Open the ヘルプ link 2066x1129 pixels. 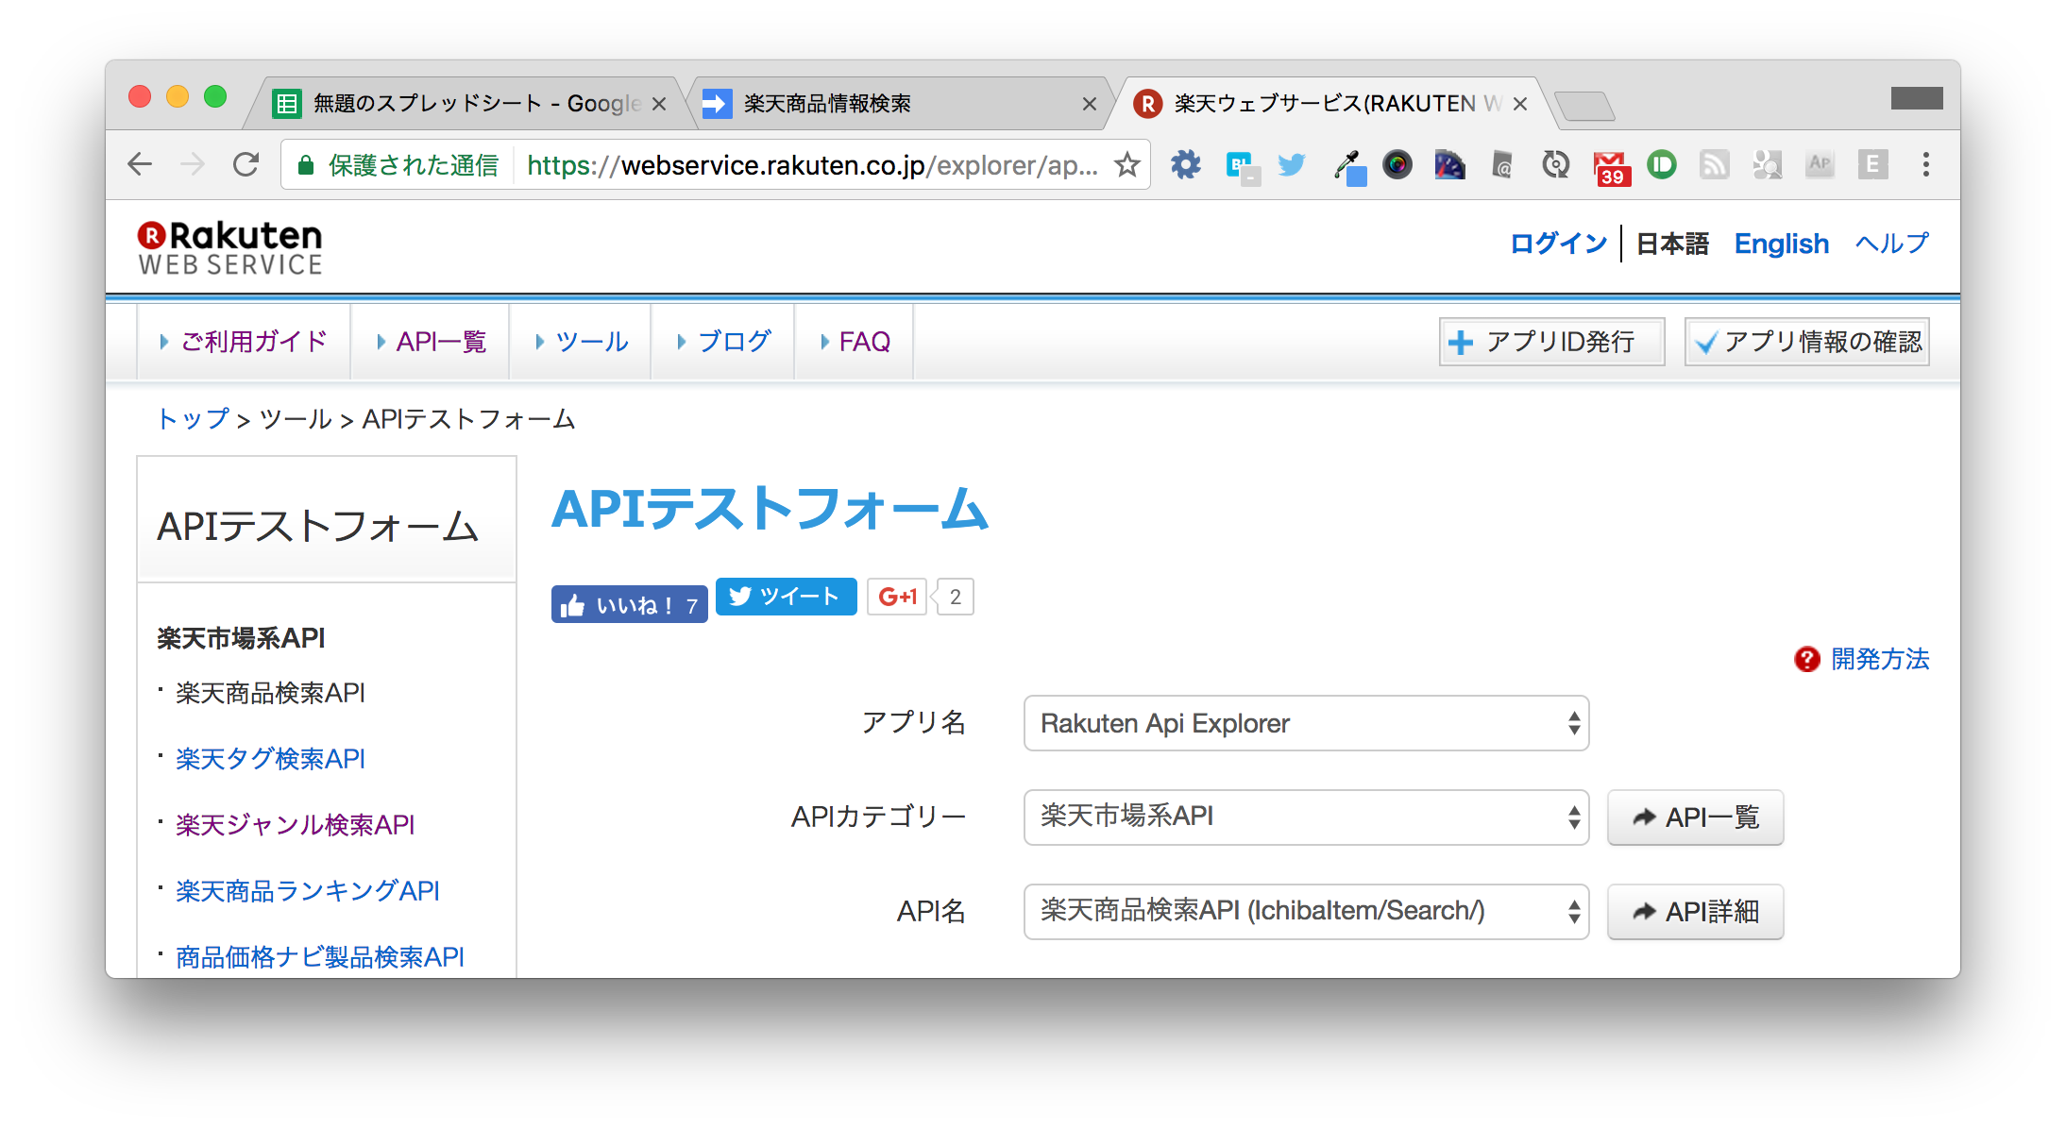coord(1891,244)
